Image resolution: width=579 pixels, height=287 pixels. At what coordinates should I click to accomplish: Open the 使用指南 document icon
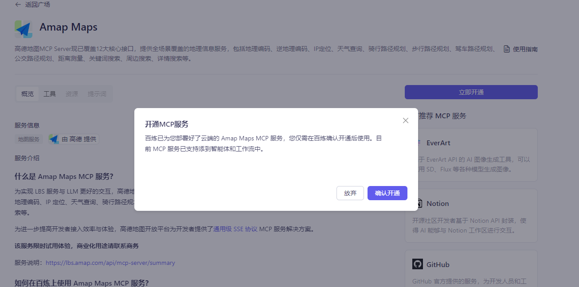pos(507,49)
